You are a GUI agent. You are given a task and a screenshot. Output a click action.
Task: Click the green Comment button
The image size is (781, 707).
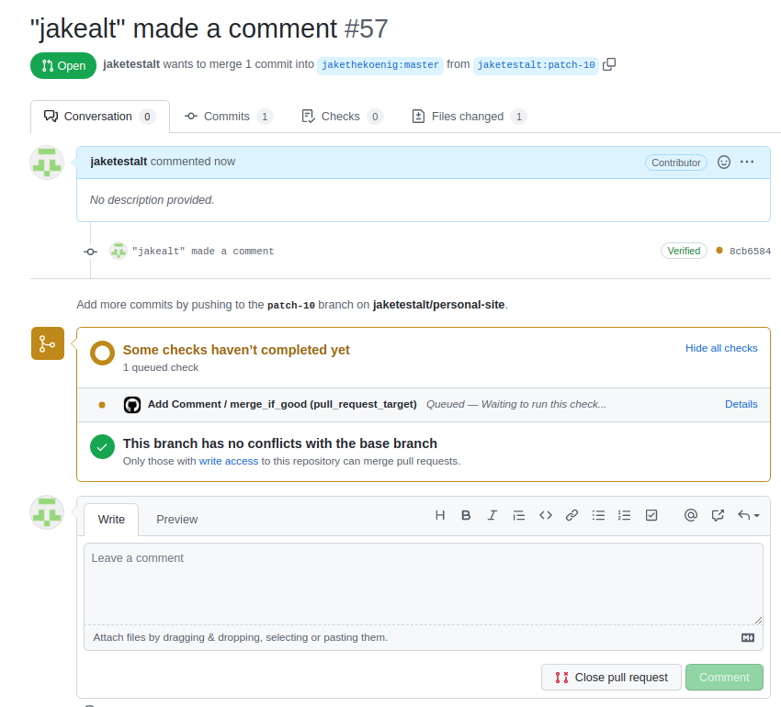(x=724, y=677)
